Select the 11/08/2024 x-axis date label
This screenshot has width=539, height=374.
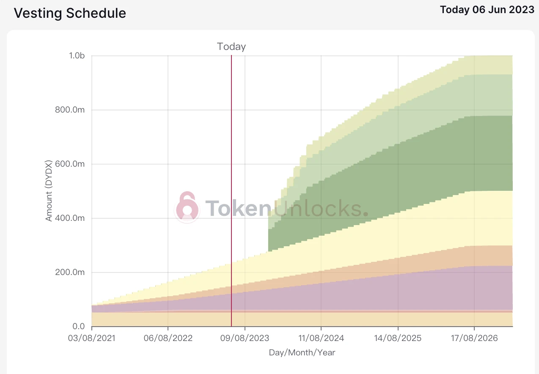pyautogui.click(x=321, y=338)
